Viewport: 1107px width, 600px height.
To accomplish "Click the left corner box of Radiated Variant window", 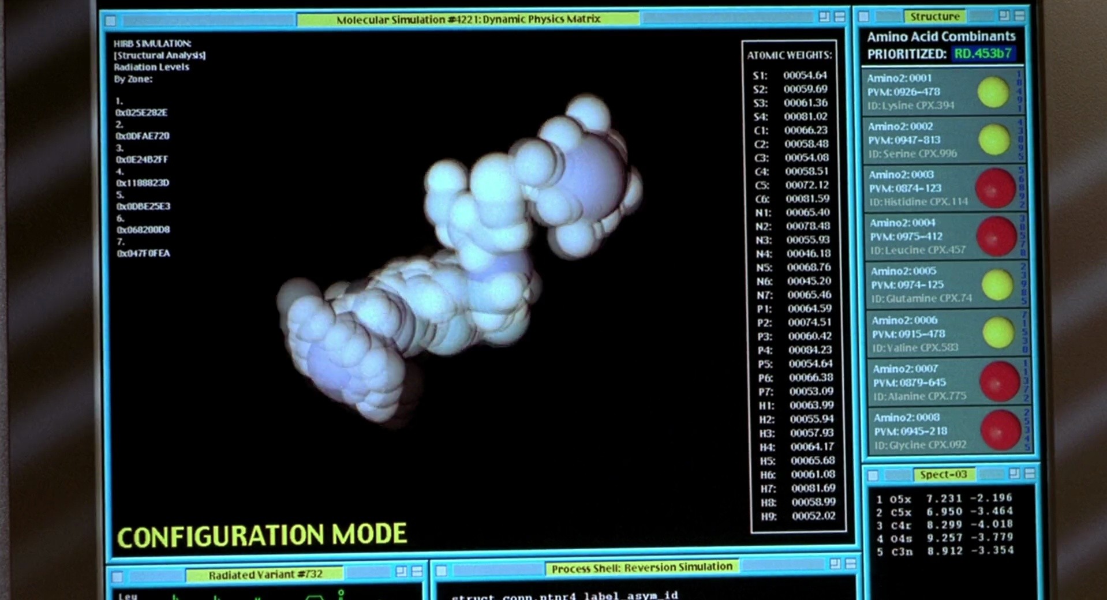I will click(x=118, y=576).
